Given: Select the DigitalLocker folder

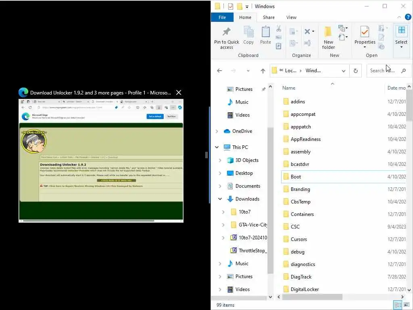Looking at the screenshot, I should 305,289.
